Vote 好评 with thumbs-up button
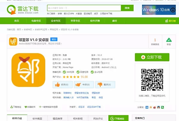The image size is (179, 121). point(63,85)
